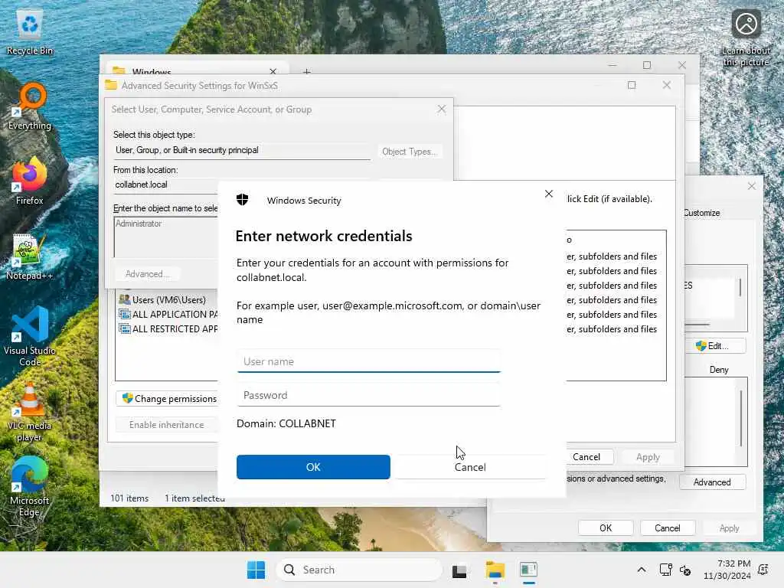Confirm credentials with the blue OK button
The height and width of the screenshot is (588, 784).
coord(313,467)
